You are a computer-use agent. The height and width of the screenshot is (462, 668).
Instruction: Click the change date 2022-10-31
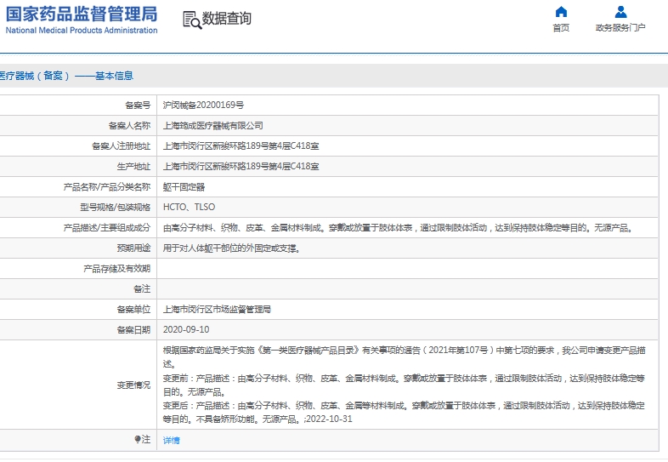329,419
